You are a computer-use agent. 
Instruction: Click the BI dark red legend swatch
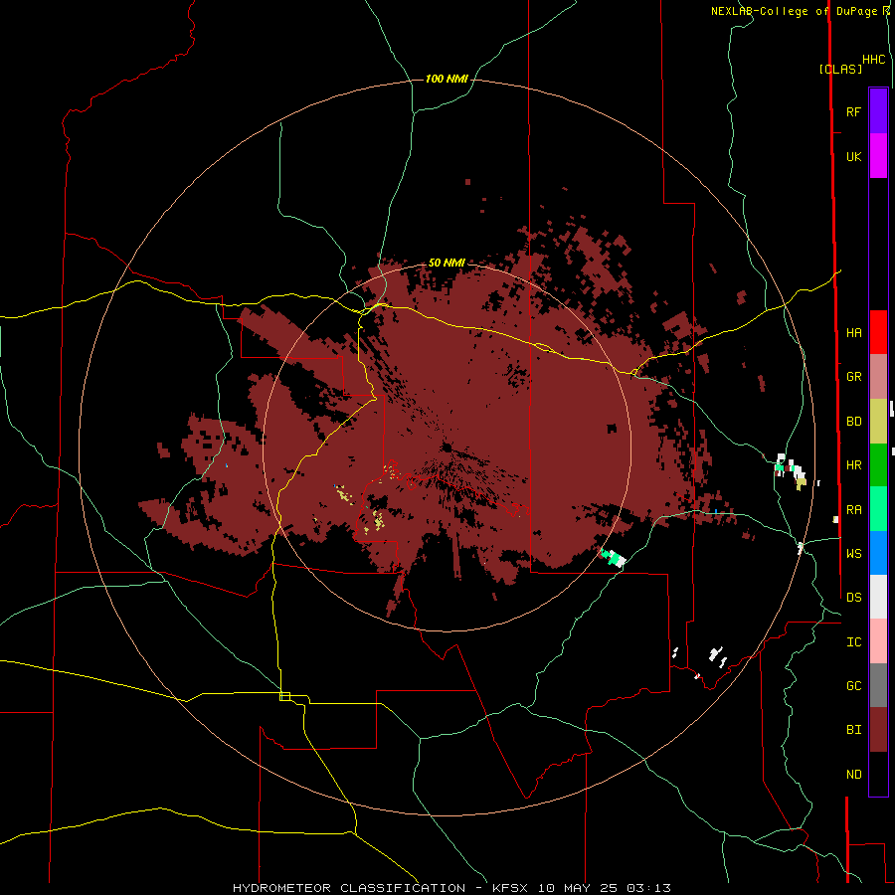(878, 730)
